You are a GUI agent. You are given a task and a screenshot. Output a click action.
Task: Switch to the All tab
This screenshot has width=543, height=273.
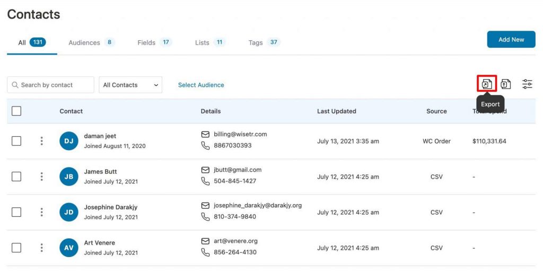(x=32, y=42)
